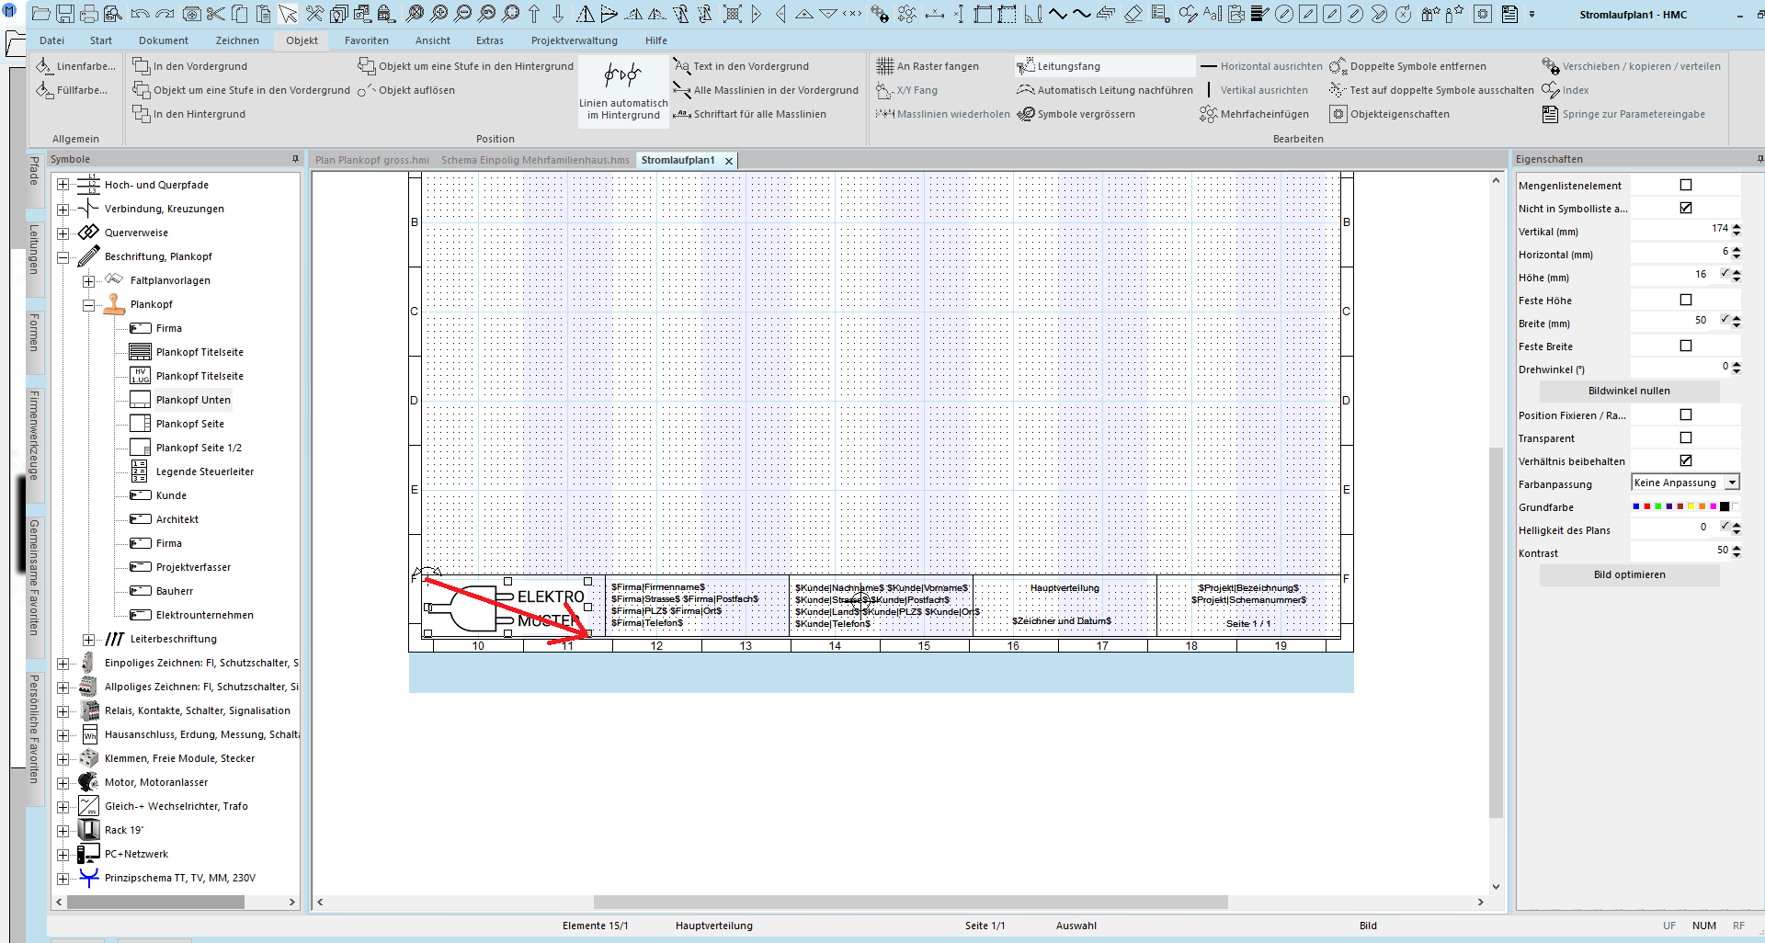Viewport: 1765px width, 943px height.
Task: Switch to Schema Einpolig Mehrfamilienhaus.hms tab
Action: pos(535,160)
